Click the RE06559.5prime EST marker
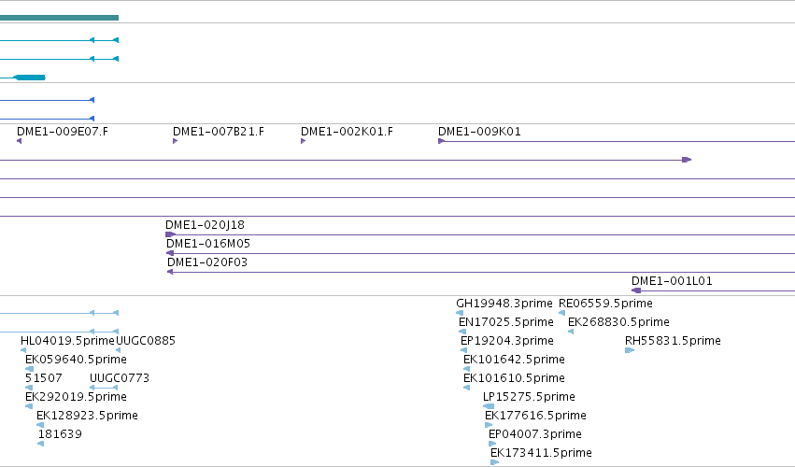Image resolution: width=795 pixels, height=467 pixels. (561, 313)
